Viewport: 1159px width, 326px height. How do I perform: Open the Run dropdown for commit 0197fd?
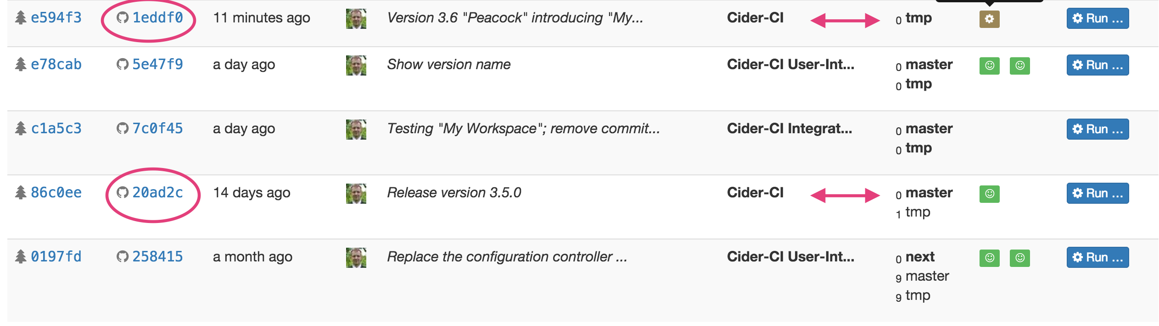click(1097, 257)
